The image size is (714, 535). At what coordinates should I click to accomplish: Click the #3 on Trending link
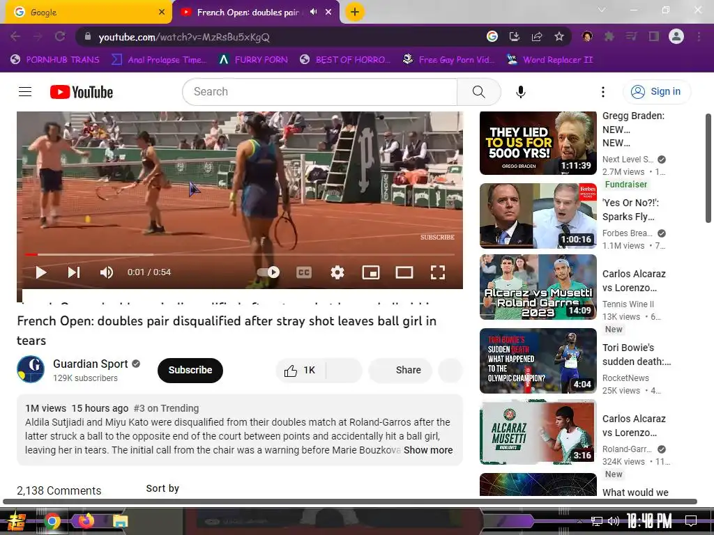[166, 408]
